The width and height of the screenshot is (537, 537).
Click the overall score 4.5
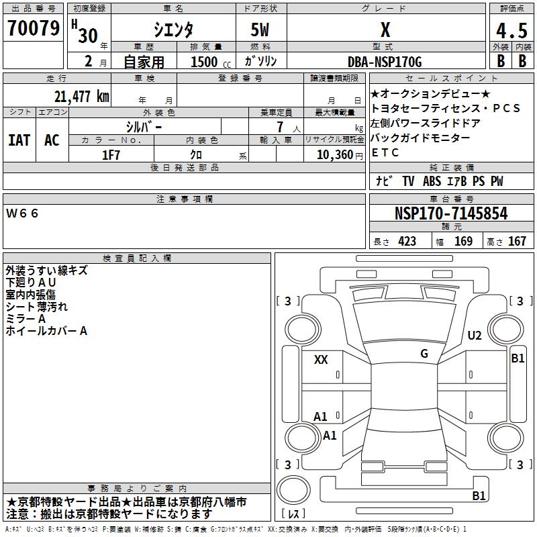coord(511,31)
